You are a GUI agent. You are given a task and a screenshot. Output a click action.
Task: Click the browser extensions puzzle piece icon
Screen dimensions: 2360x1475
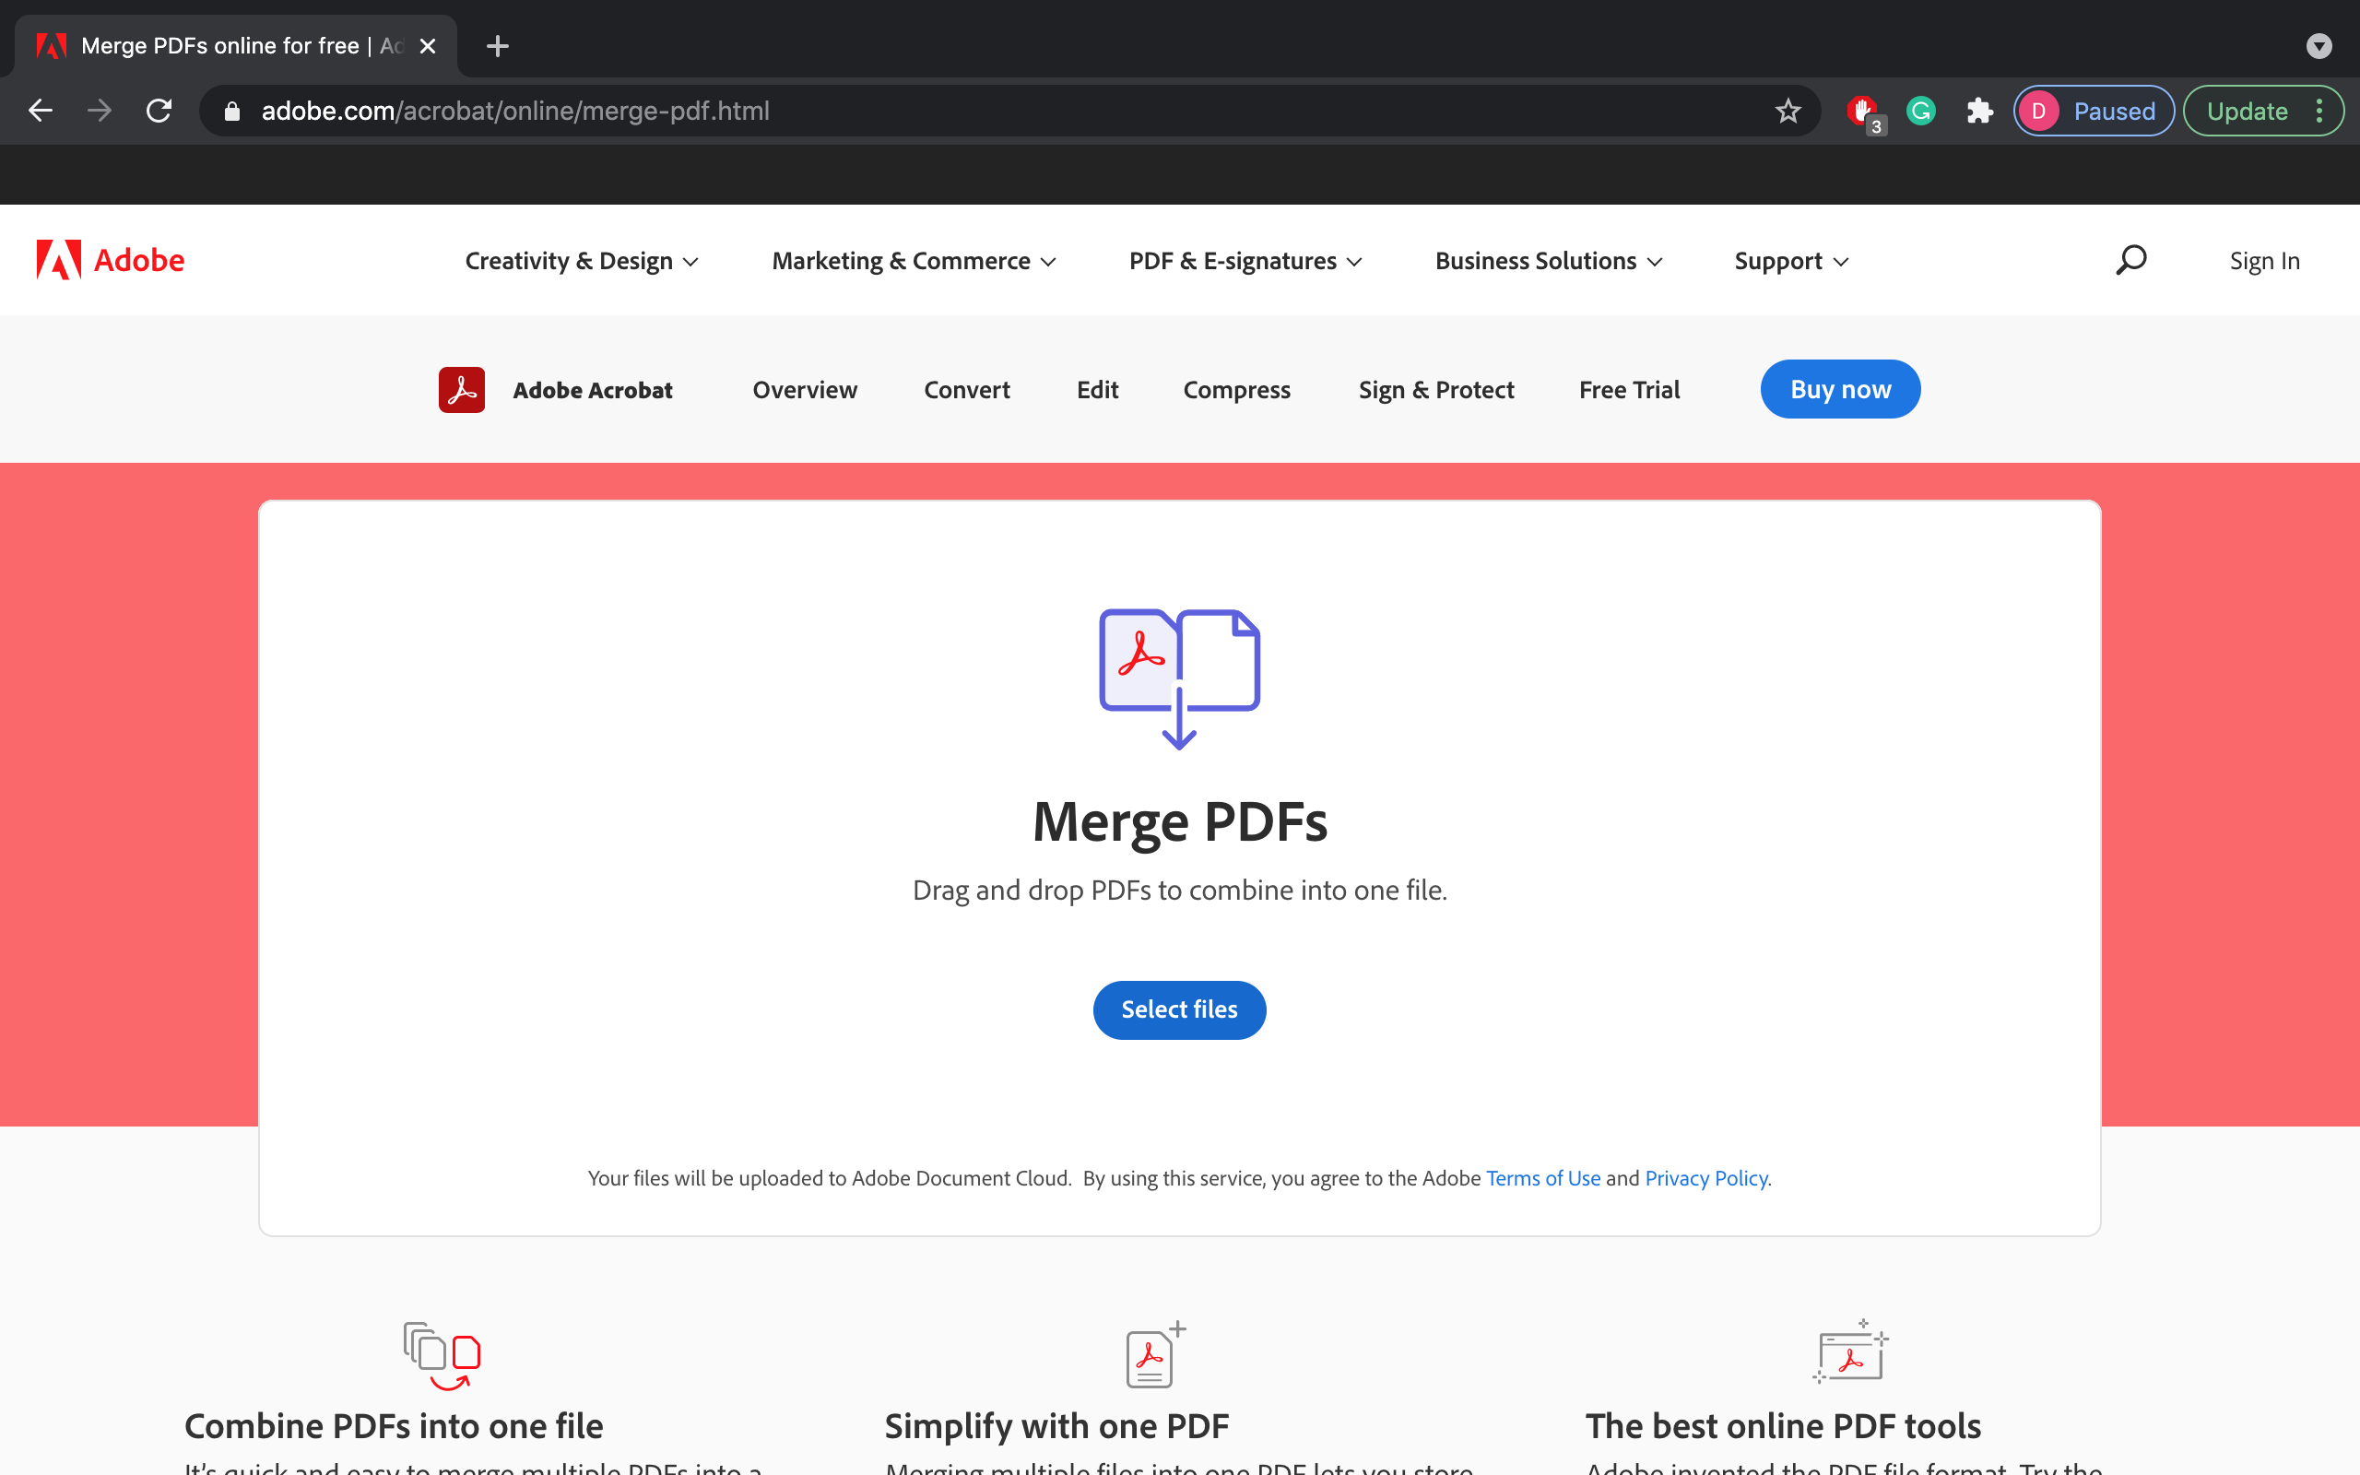pos(1979,111)
